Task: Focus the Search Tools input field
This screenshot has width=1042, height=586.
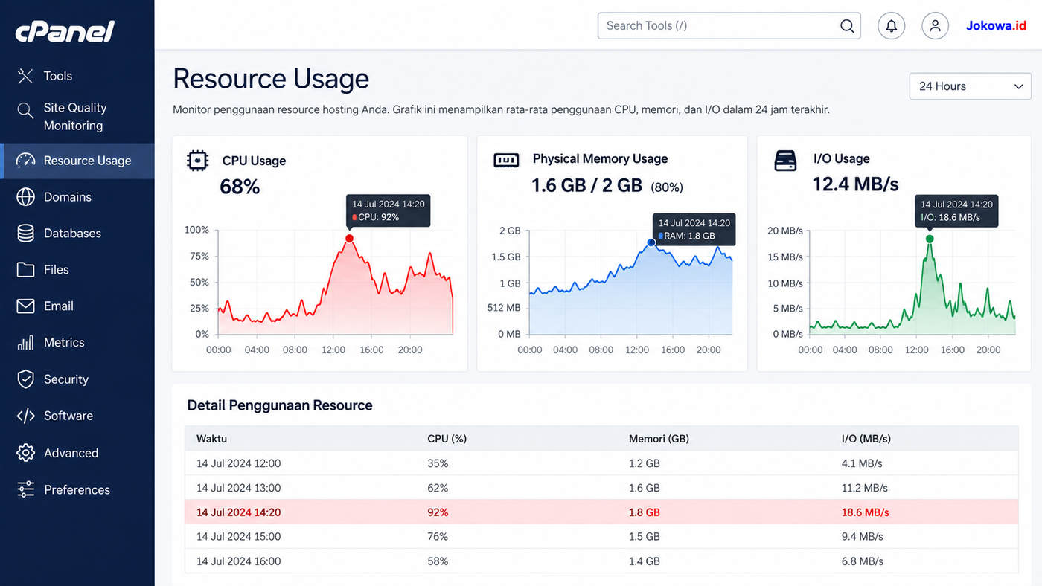Action: pos(729,25)
